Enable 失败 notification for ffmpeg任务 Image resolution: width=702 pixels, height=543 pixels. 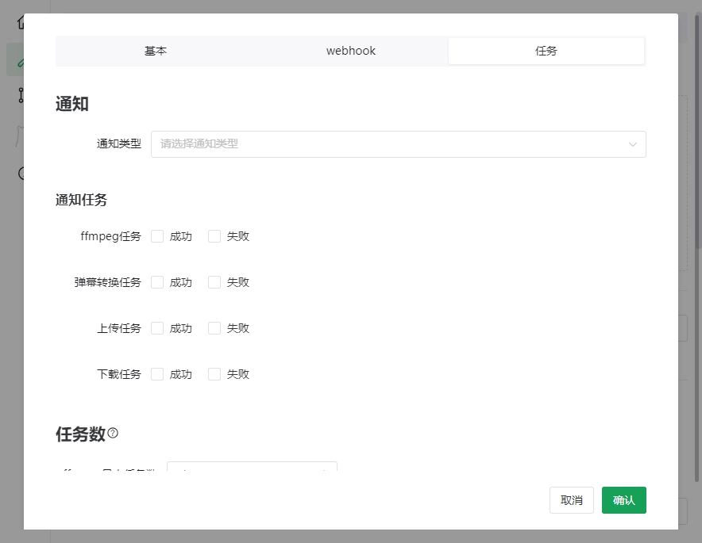[214, 236]
